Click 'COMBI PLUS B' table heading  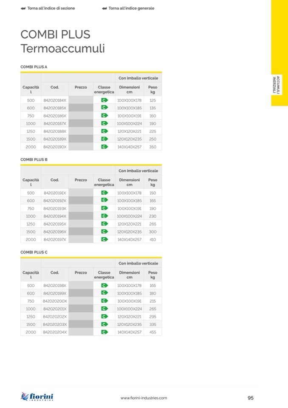pos(34,160)
